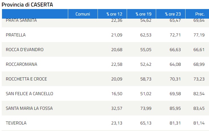Open the PRATELLA municipality row
Viewport: 209px width, 131px height.
[x=16, y=35]
